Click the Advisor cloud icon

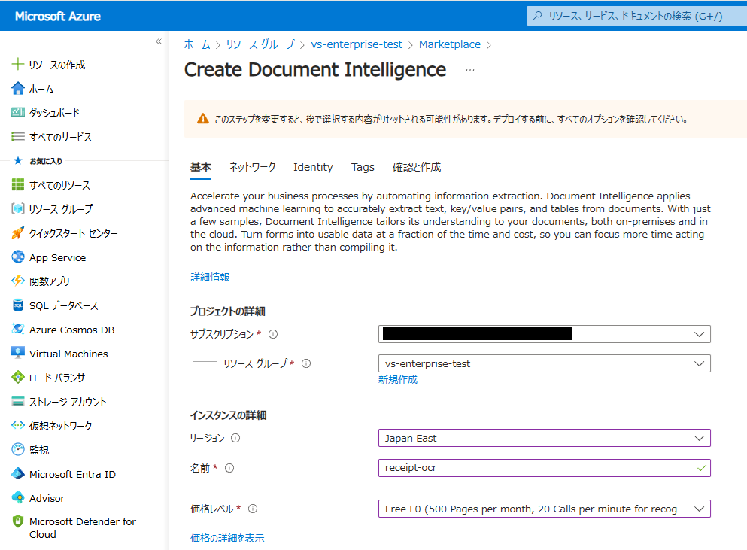17,497
